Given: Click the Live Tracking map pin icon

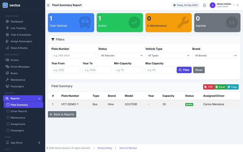Looking at the screenshot, I should tap(7, 28).
